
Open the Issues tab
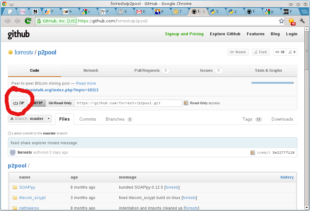(211, 71)
